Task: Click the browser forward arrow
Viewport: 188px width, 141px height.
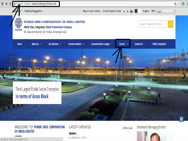Action: pos(6,4)
